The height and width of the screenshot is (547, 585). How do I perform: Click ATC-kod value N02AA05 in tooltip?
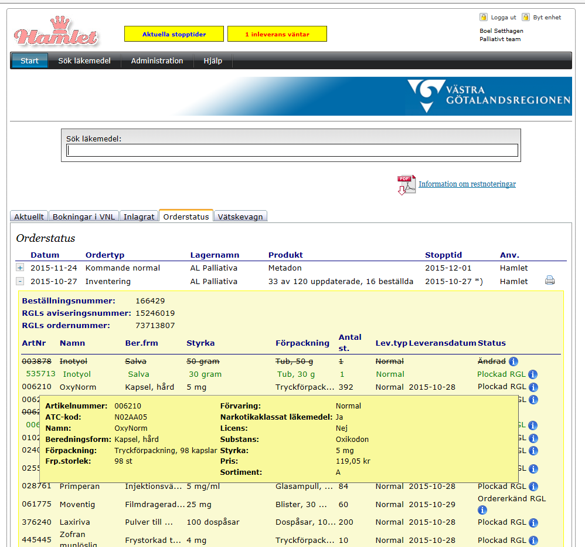(131, 417)
